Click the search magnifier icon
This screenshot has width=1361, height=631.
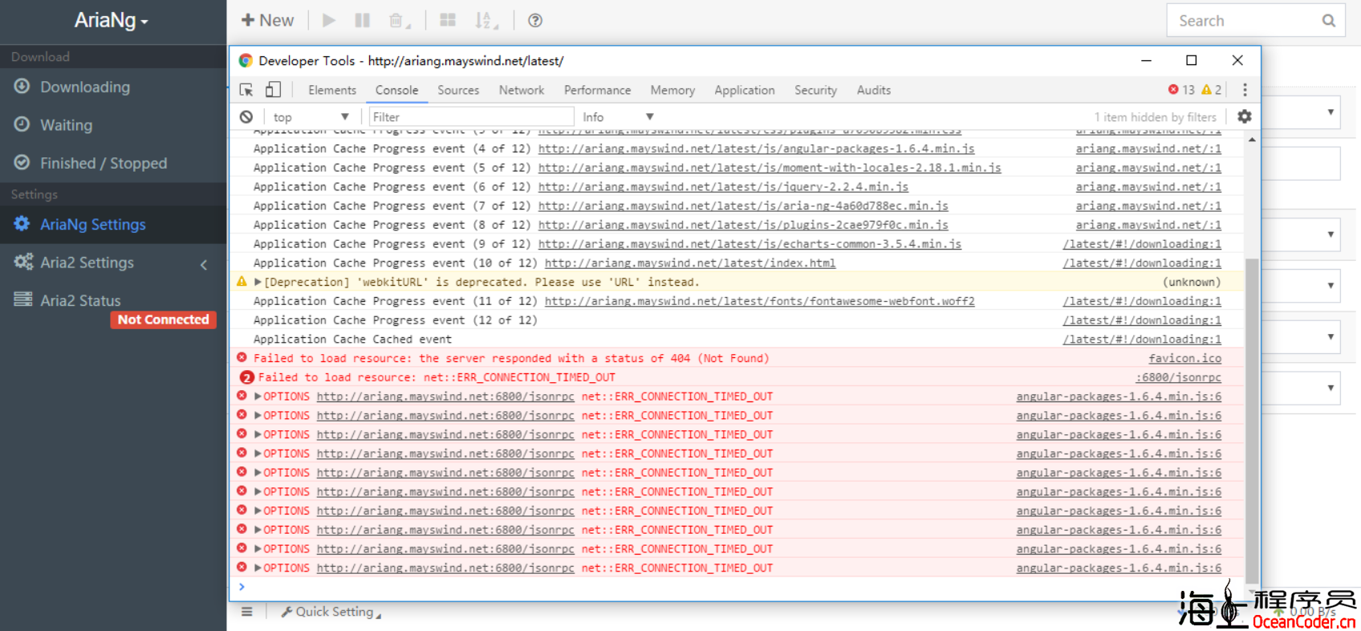point(1329,21)
